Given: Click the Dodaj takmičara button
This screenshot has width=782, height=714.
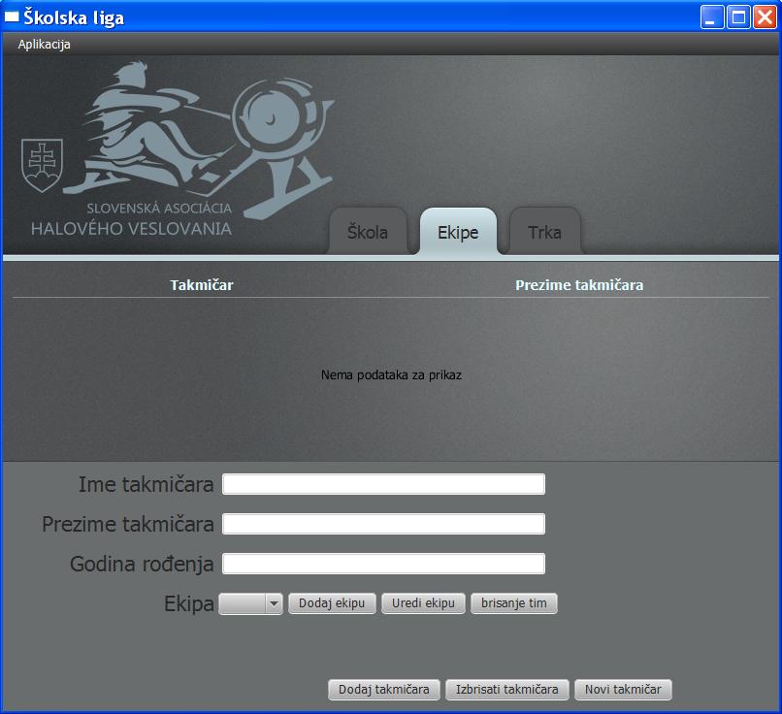Looking at the screenshot, I should [x=384, y=690].
